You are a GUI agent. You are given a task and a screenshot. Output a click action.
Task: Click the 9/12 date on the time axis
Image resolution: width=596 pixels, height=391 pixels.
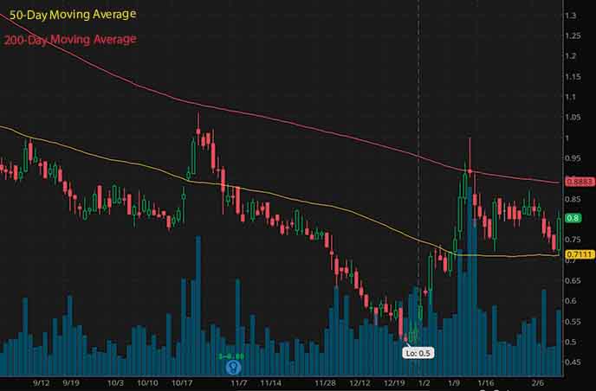41,383
